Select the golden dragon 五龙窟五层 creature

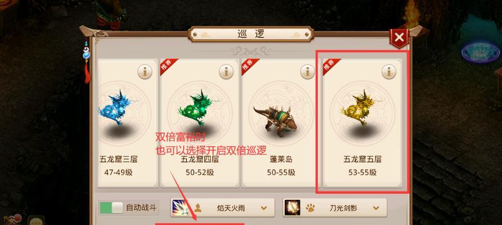pyautogui.click(x=360, y=107)
